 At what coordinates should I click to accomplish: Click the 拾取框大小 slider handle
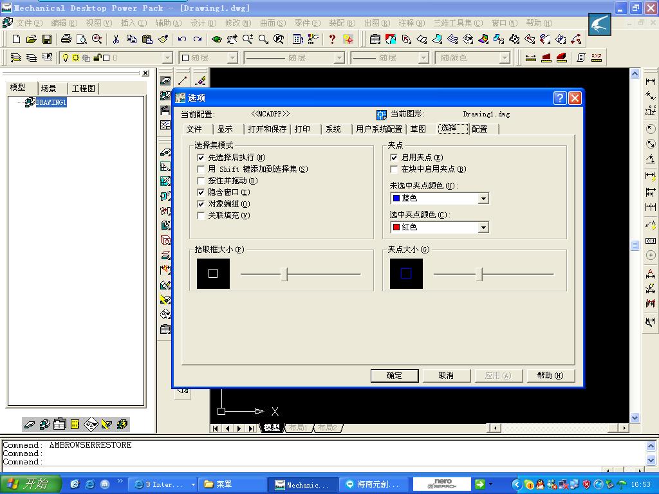coord(284,274)
